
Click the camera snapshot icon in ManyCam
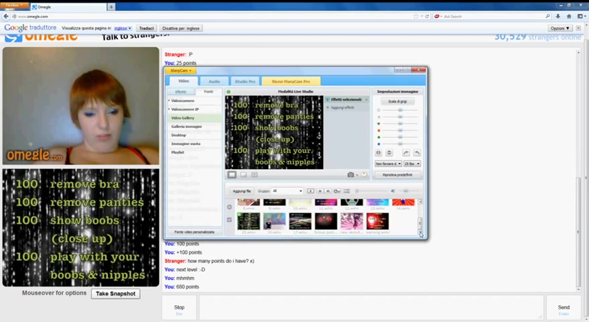(x=350, y=174)
